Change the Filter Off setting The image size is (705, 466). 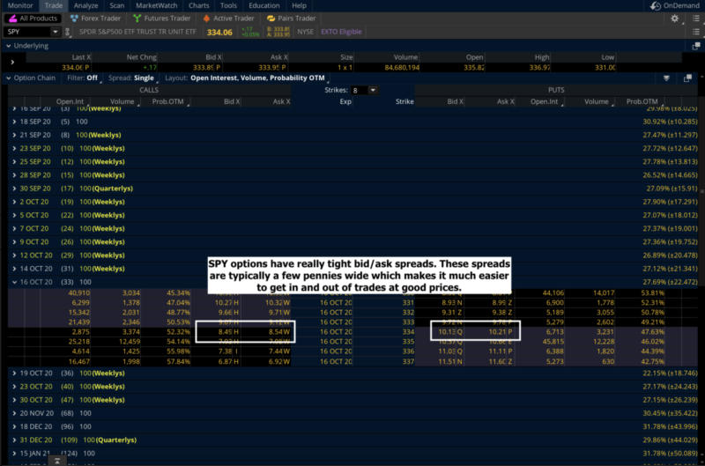[x=84, y=78]
